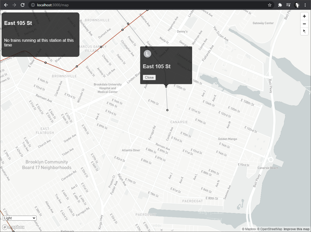The width and height of the screenshot is (311, 232).
Task: Open the Chrome three-dot menu
Action: (x=305, y=5)
